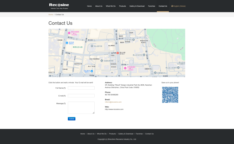
Task: Click the red location marker on the map
Action: (118, 53)
